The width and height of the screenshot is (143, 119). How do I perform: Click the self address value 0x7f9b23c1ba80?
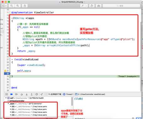coord(36,98)
